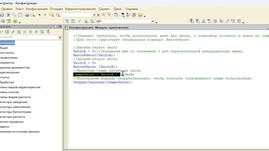This screenshot has height=151, width=269.
Task: Clear the configuration tree search field
Action: (x=60, y=37)
